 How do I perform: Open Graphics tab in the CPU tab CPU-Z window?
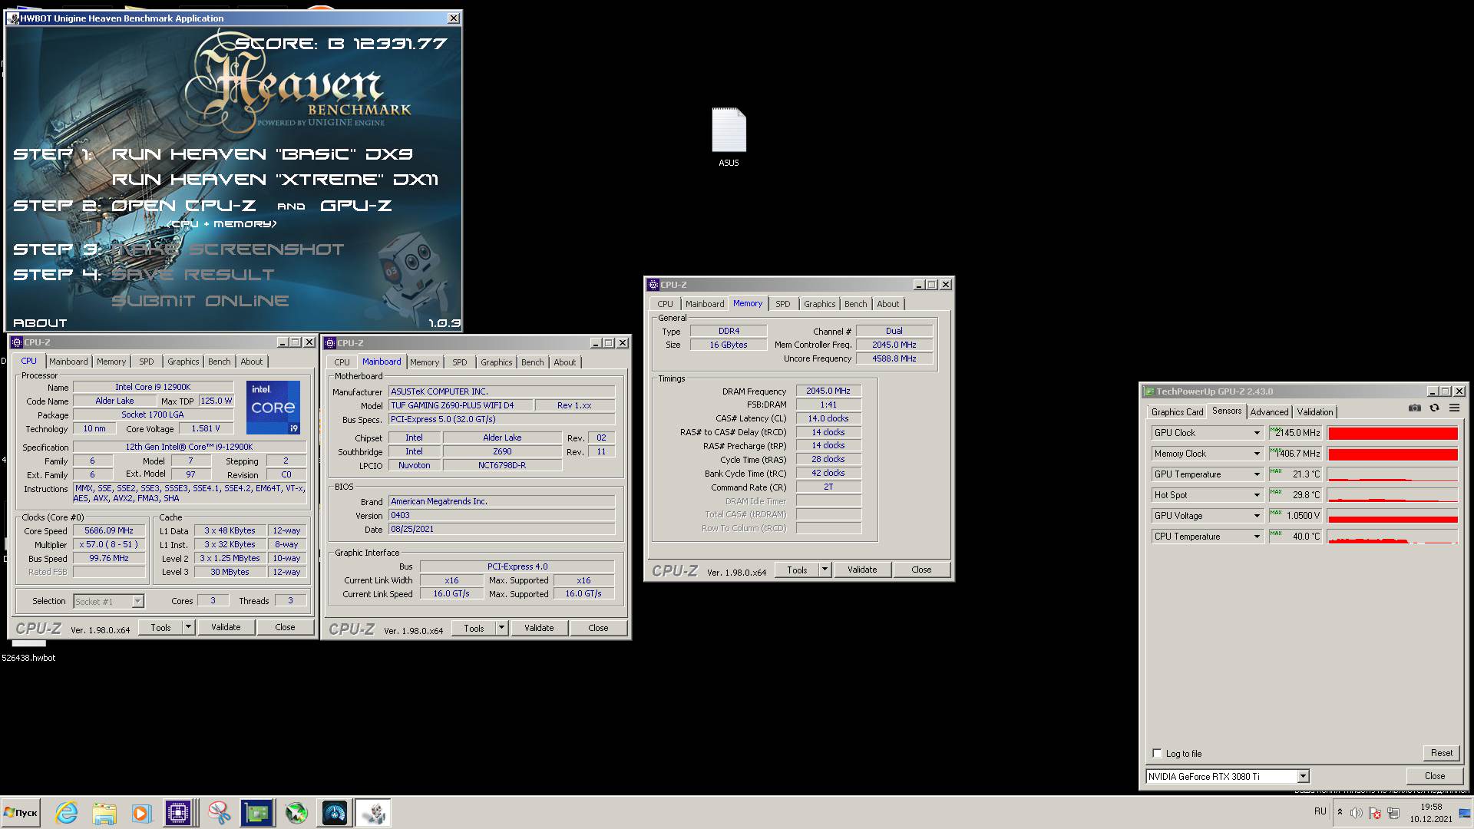183,362
